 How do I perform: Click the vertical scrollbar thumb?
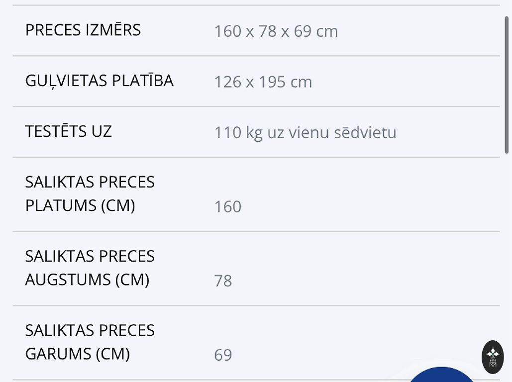point(507,85)
